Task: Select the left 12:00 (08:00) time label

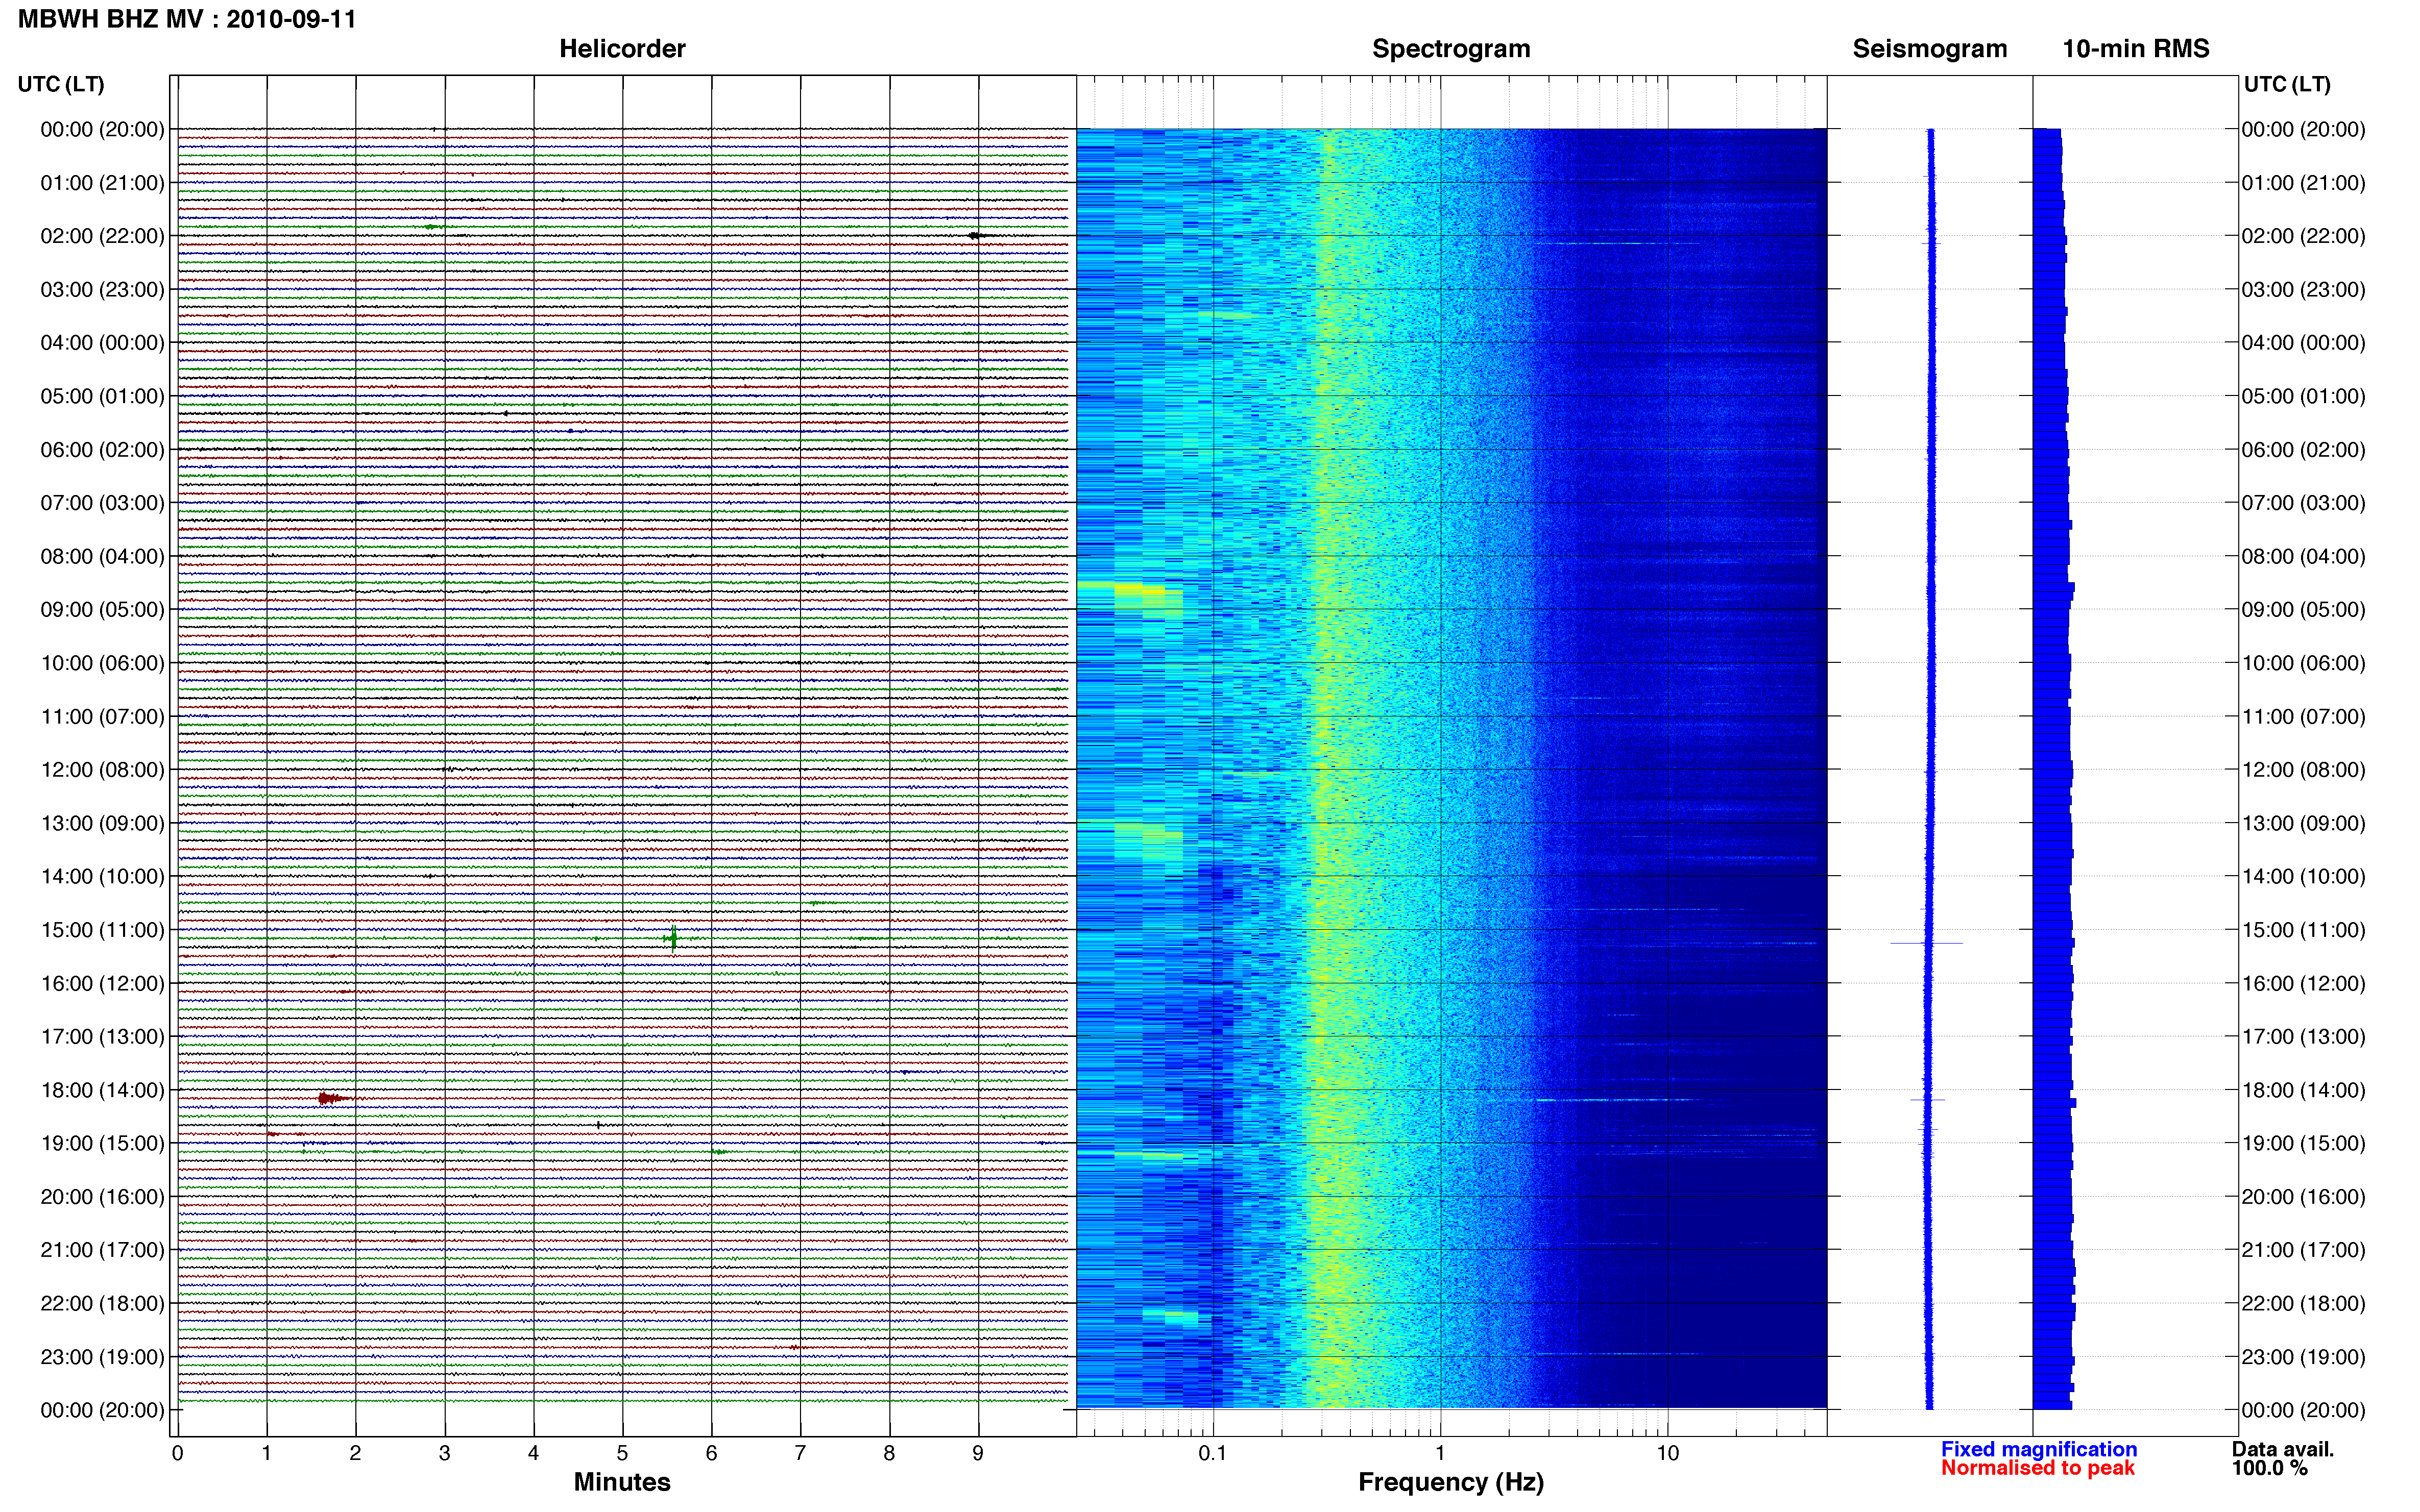Action: coord(102,770)
